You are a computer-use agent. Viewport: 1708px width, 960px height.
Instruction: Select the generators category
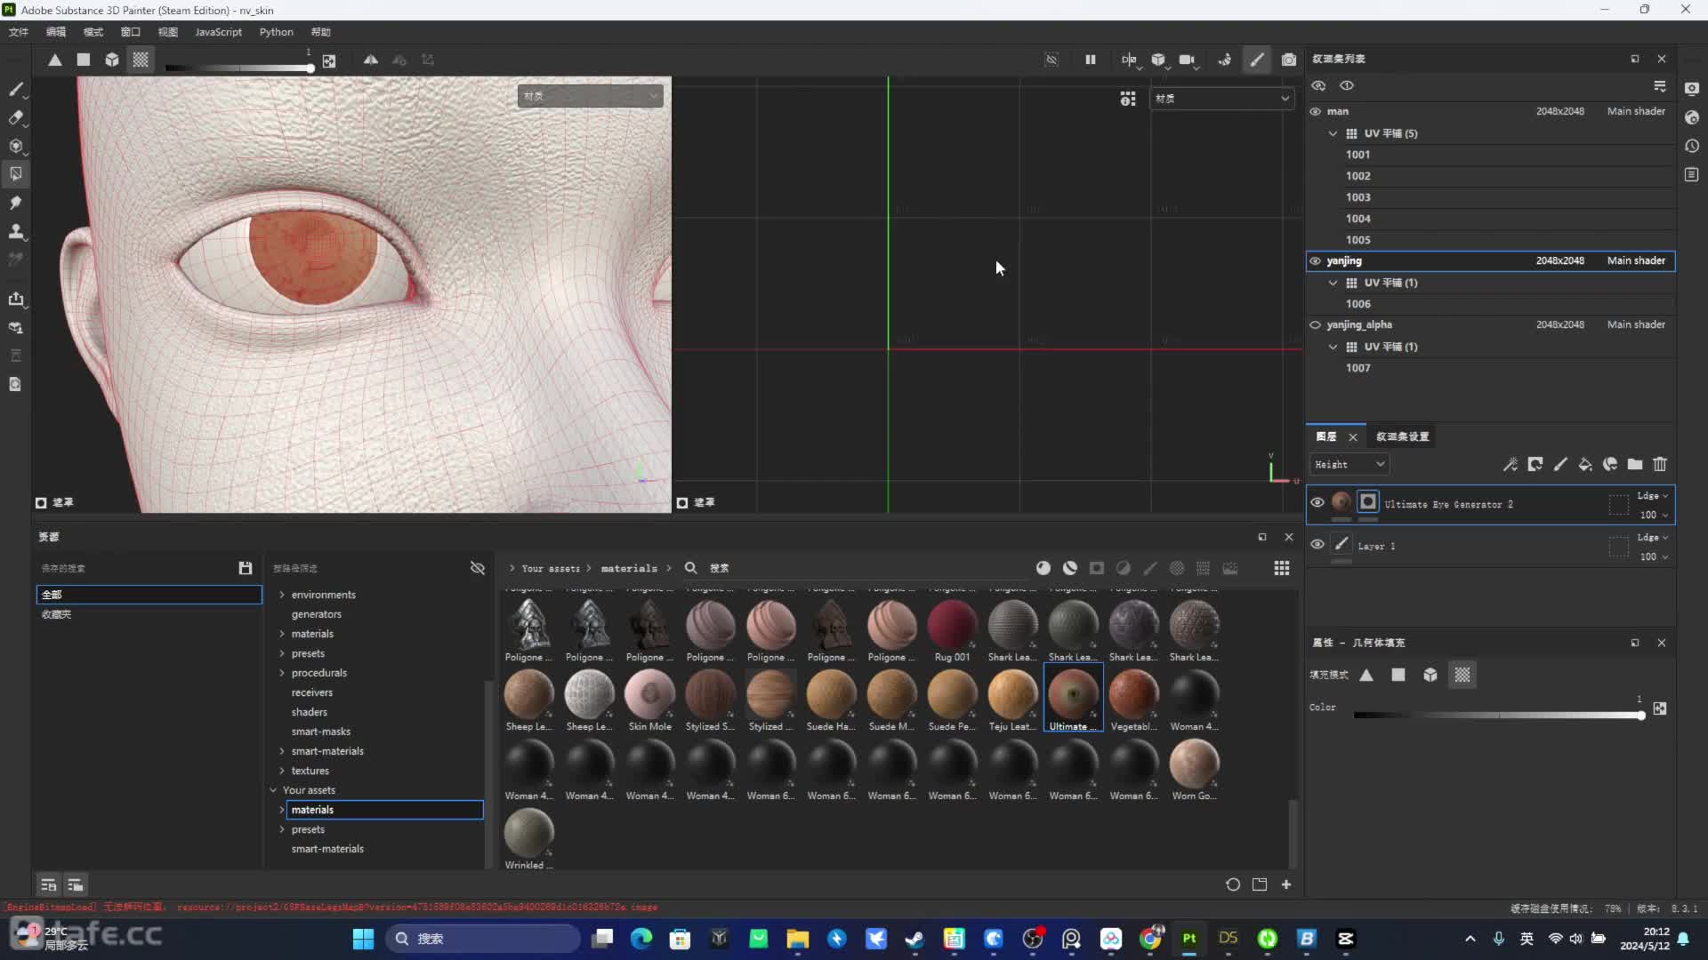point(316,614)
